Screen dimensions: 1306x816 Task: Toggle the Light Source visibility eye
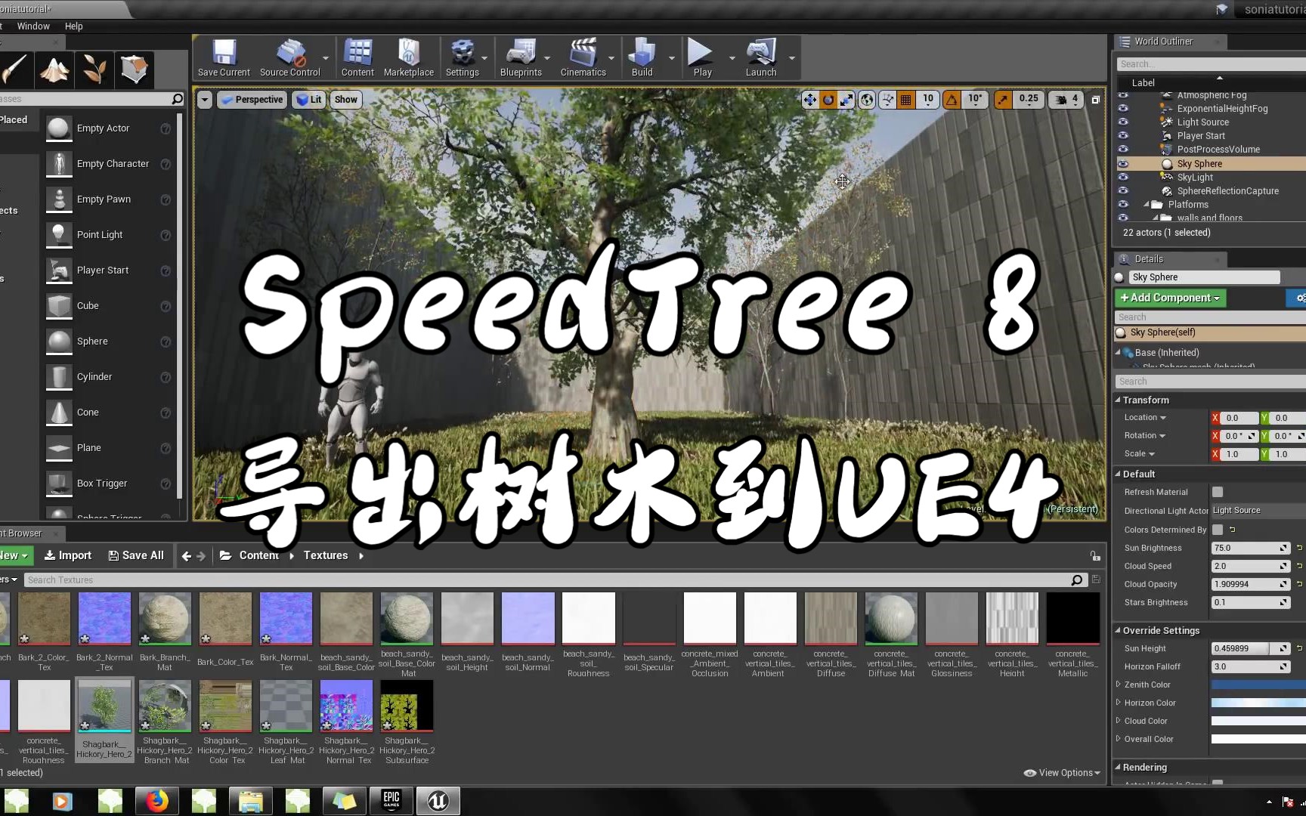[x=1123, y=122]
